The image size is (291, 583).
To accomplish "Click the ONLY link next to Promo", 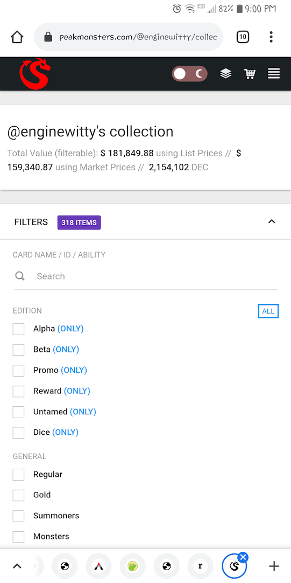I will coord(74,370).
